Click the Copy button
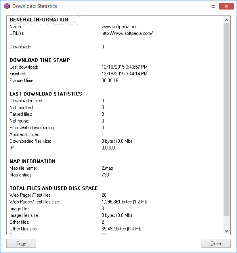 tap(21, 243)
